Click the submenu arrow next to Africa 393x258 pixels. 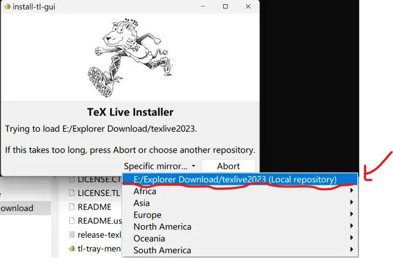pyautogui.click(x=352, y=191)
